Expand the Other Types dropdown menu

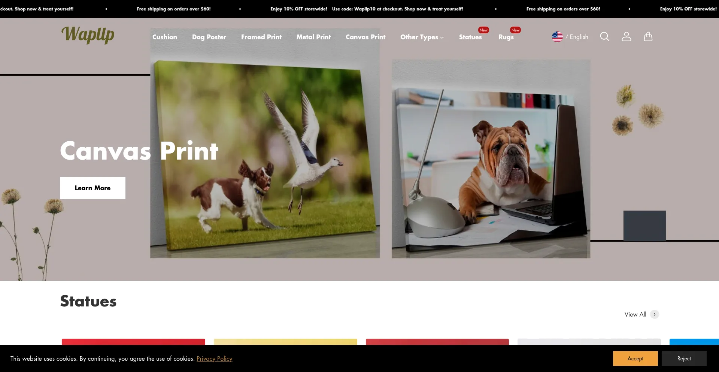click(x=422, y=37)
